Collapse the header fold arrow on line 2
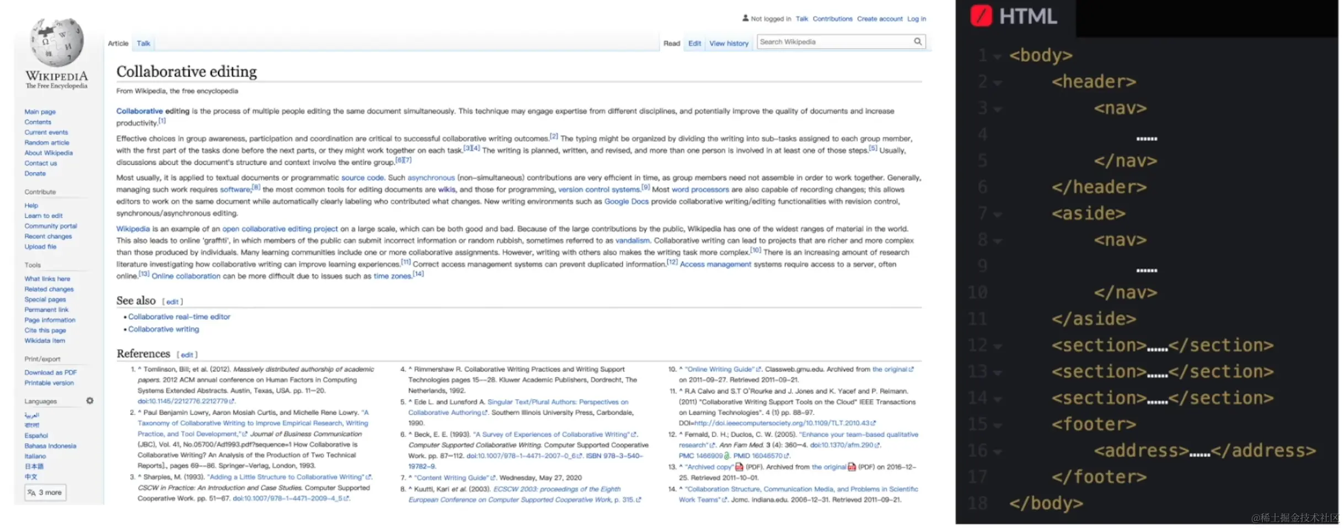Viewport: 1344px width, 528px height. pos(997,83)
